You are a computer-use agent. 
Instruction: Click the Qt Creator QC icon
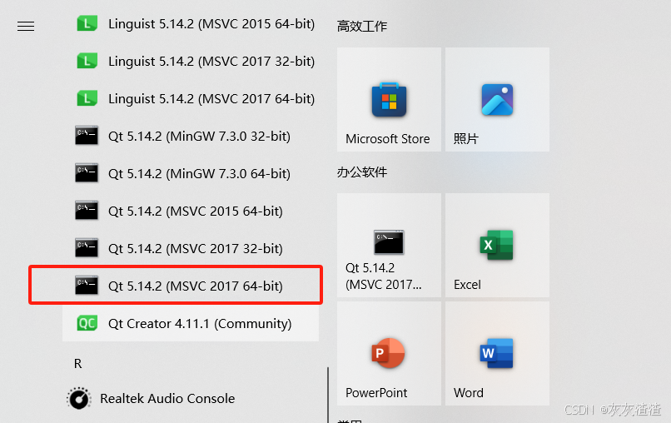tap(87, 323)
